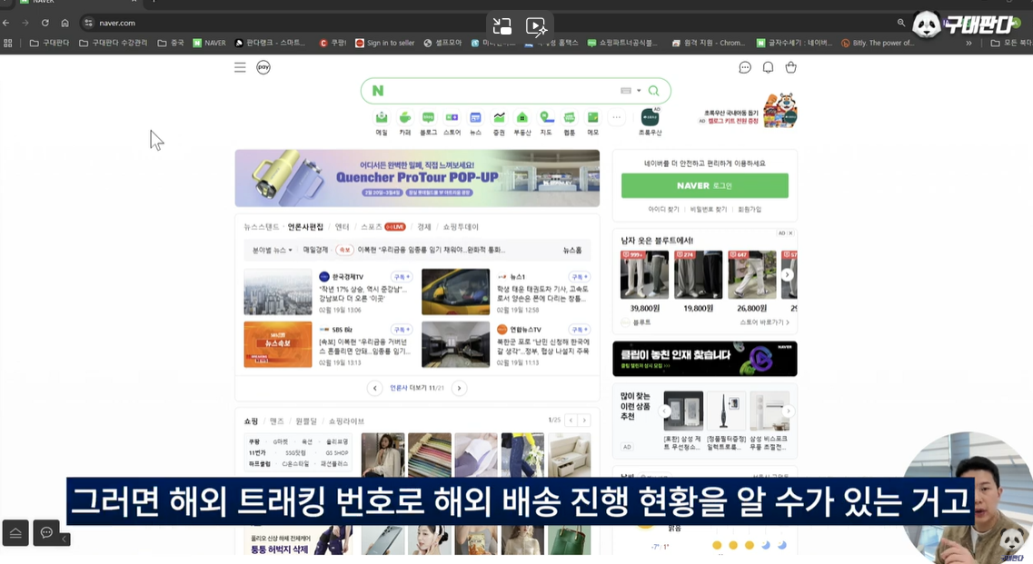Switch to the 경제 tab
Screen dimensions: 1033x564
(424, 227)
